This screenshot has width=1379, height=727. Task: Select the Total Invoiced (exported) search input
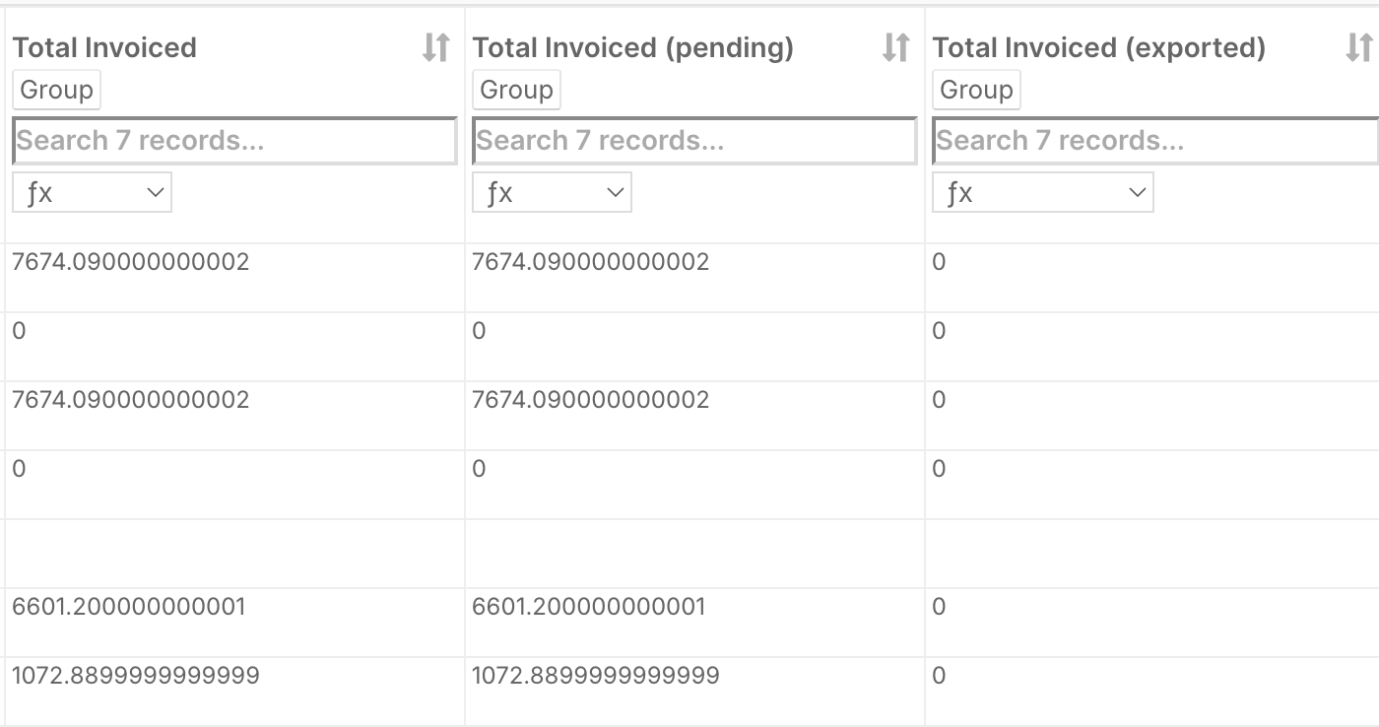1154,141
